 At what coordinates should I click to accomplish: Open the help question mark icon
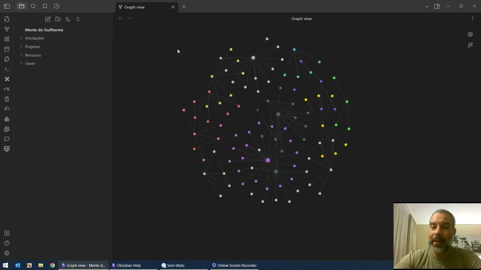(7, 243)
